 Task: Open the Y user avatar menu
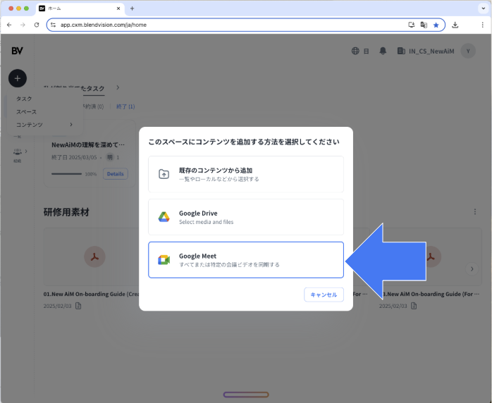(x=468, y=51)
